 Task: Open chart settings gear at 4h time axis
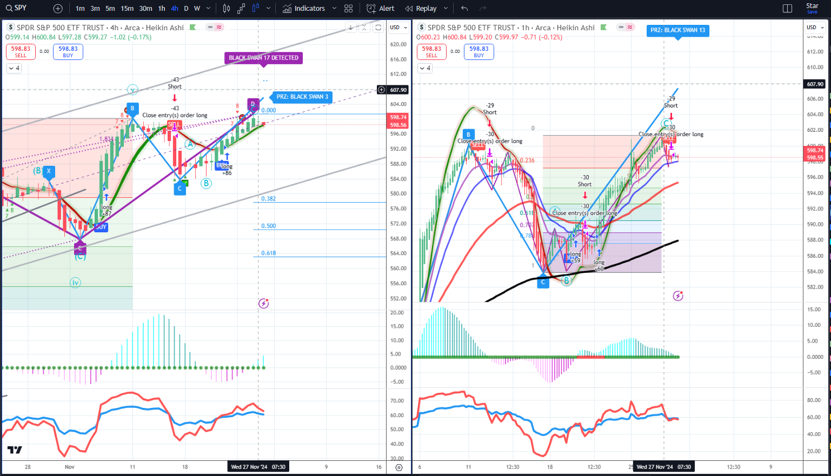coord(399,467)
